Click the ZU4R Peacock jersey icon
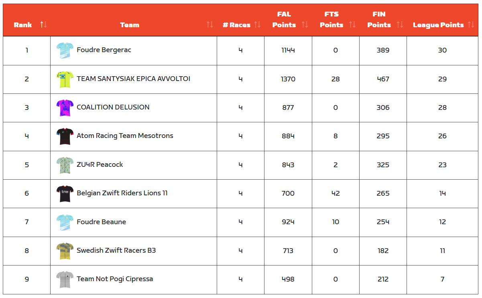The image size is (482, 298). pyautogui.click(x=65, y=165)
